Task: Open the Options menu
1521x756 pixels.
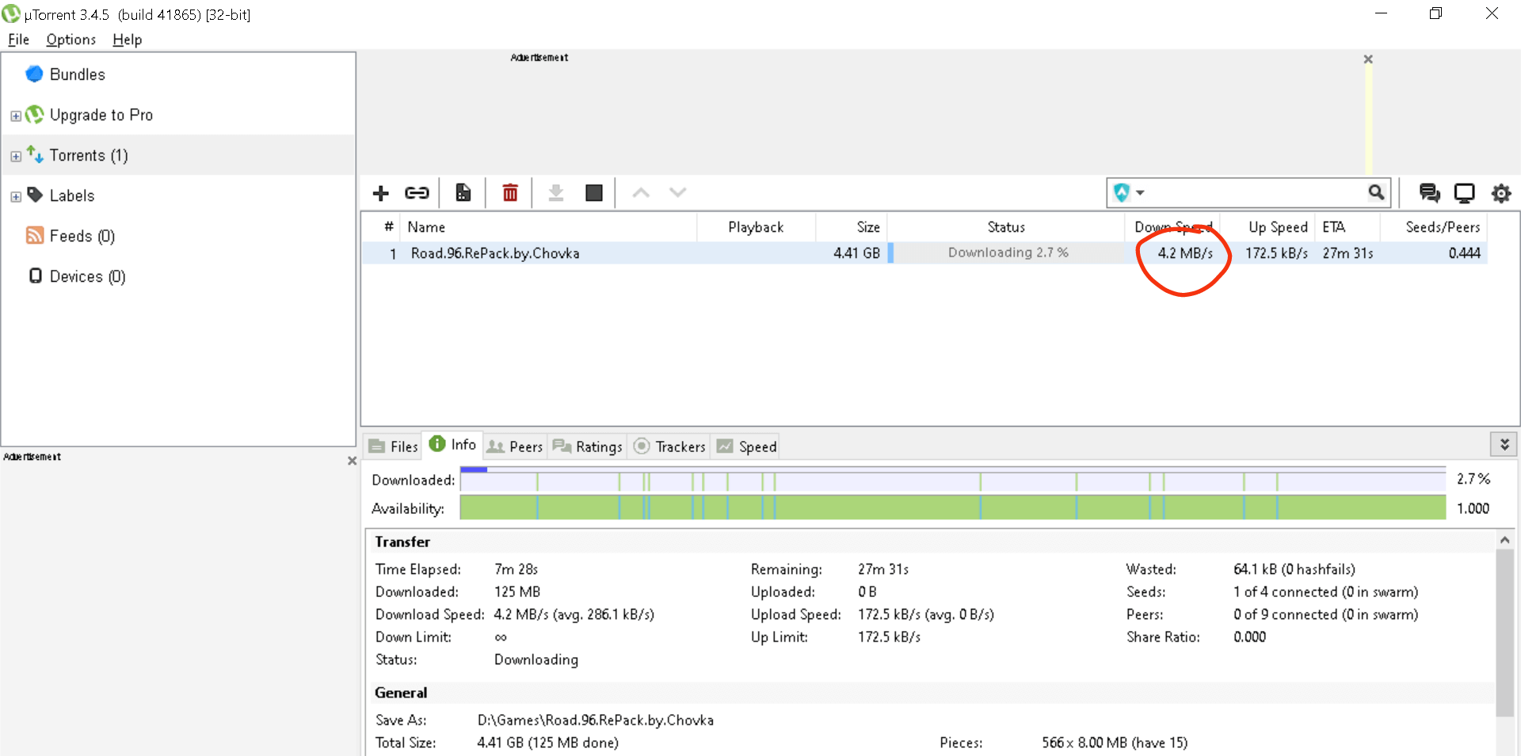Action: (71, 40)
